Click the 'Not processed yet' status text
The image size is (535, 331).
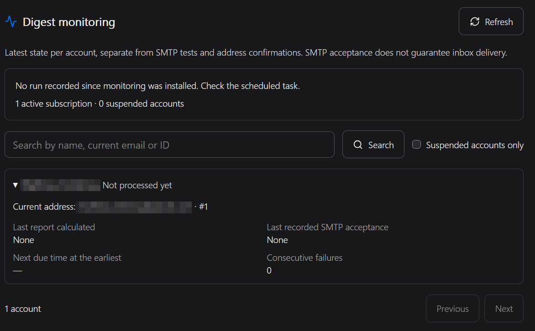tap(137, 185)
